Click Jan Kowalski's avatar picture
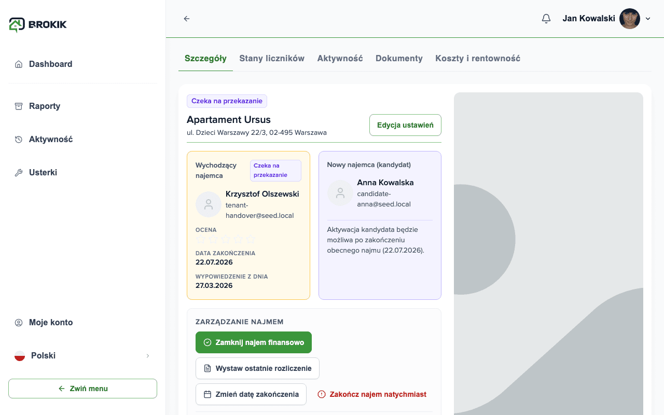Viewport: 664px width, 415px height. point(630,19)
